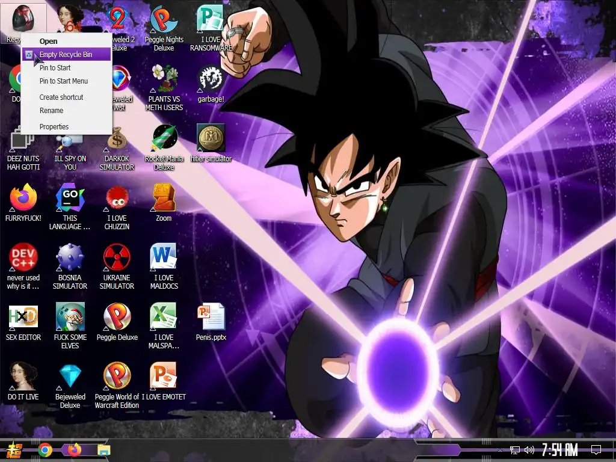
Task: Select the Bejeweled 2 Deluxe shortcut icon
Action: click(117, 19)
